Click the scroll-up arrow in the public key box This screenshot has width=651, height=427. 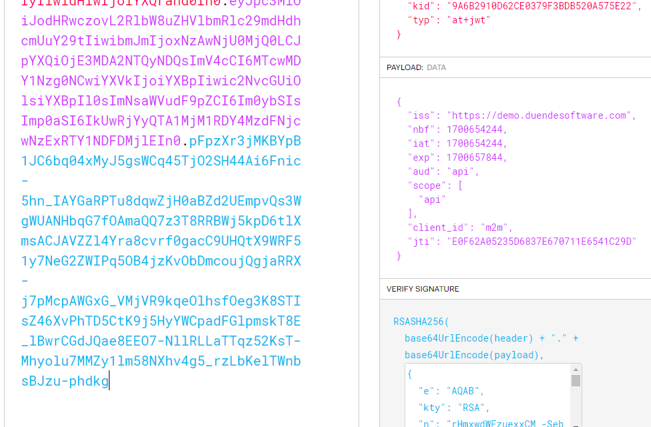pyautogui.click(x=576, y=370)
